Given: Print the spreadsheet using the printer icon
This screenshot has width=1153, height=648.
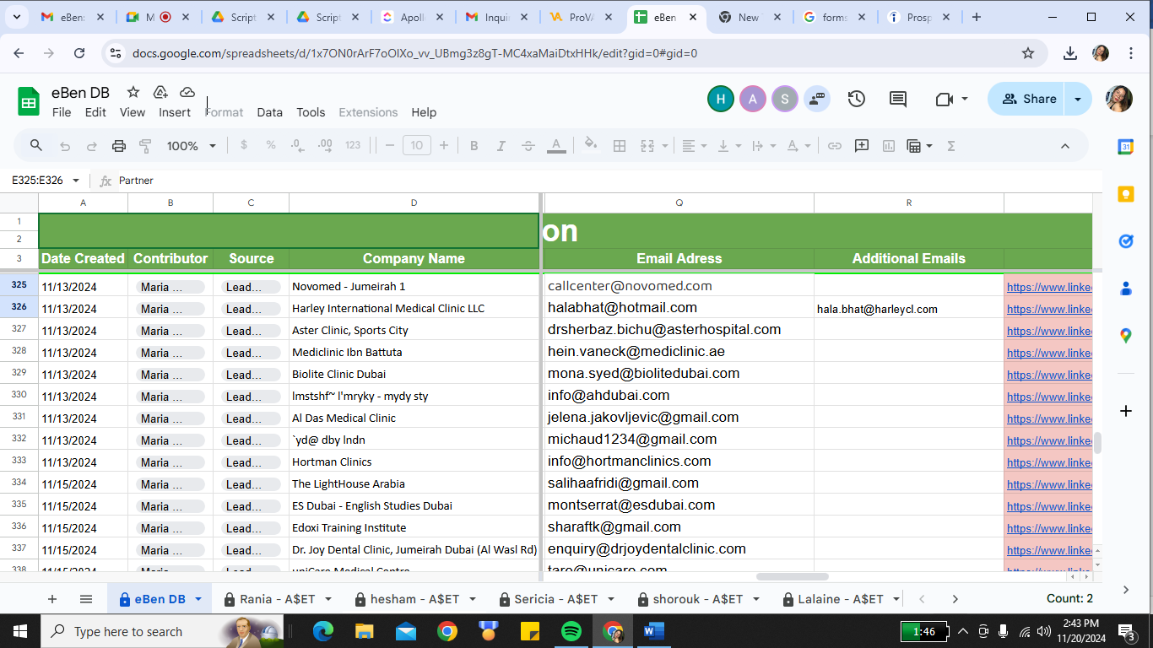Looking at the screenshot, I should [x=119, y=146].
